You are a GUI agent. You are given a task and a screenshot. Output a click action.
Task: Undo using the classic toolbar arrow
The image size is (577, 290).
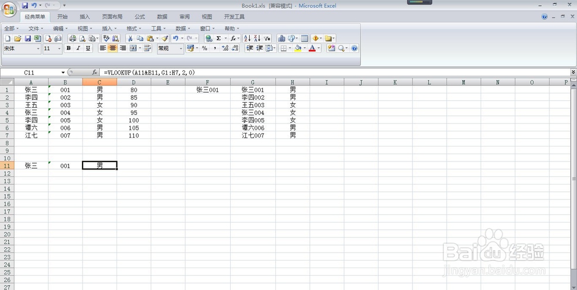175,38
